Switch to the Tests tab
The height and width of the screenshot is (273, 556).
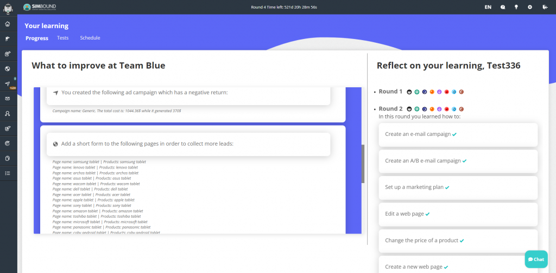[x=62, y=38]
